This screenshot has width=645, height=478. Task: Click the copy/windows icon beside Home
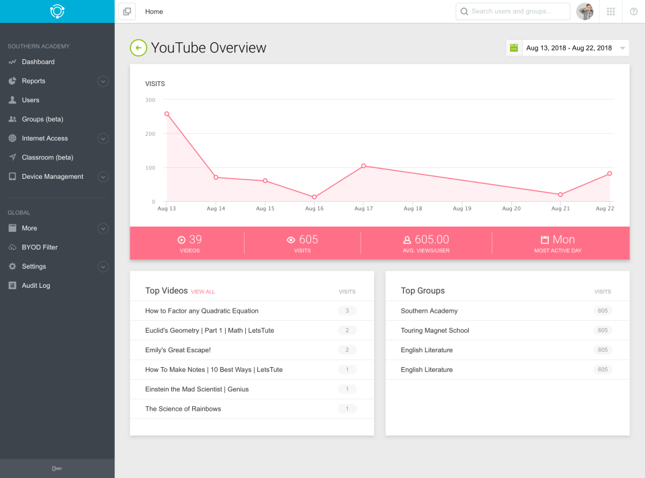[x=127, y=11]
